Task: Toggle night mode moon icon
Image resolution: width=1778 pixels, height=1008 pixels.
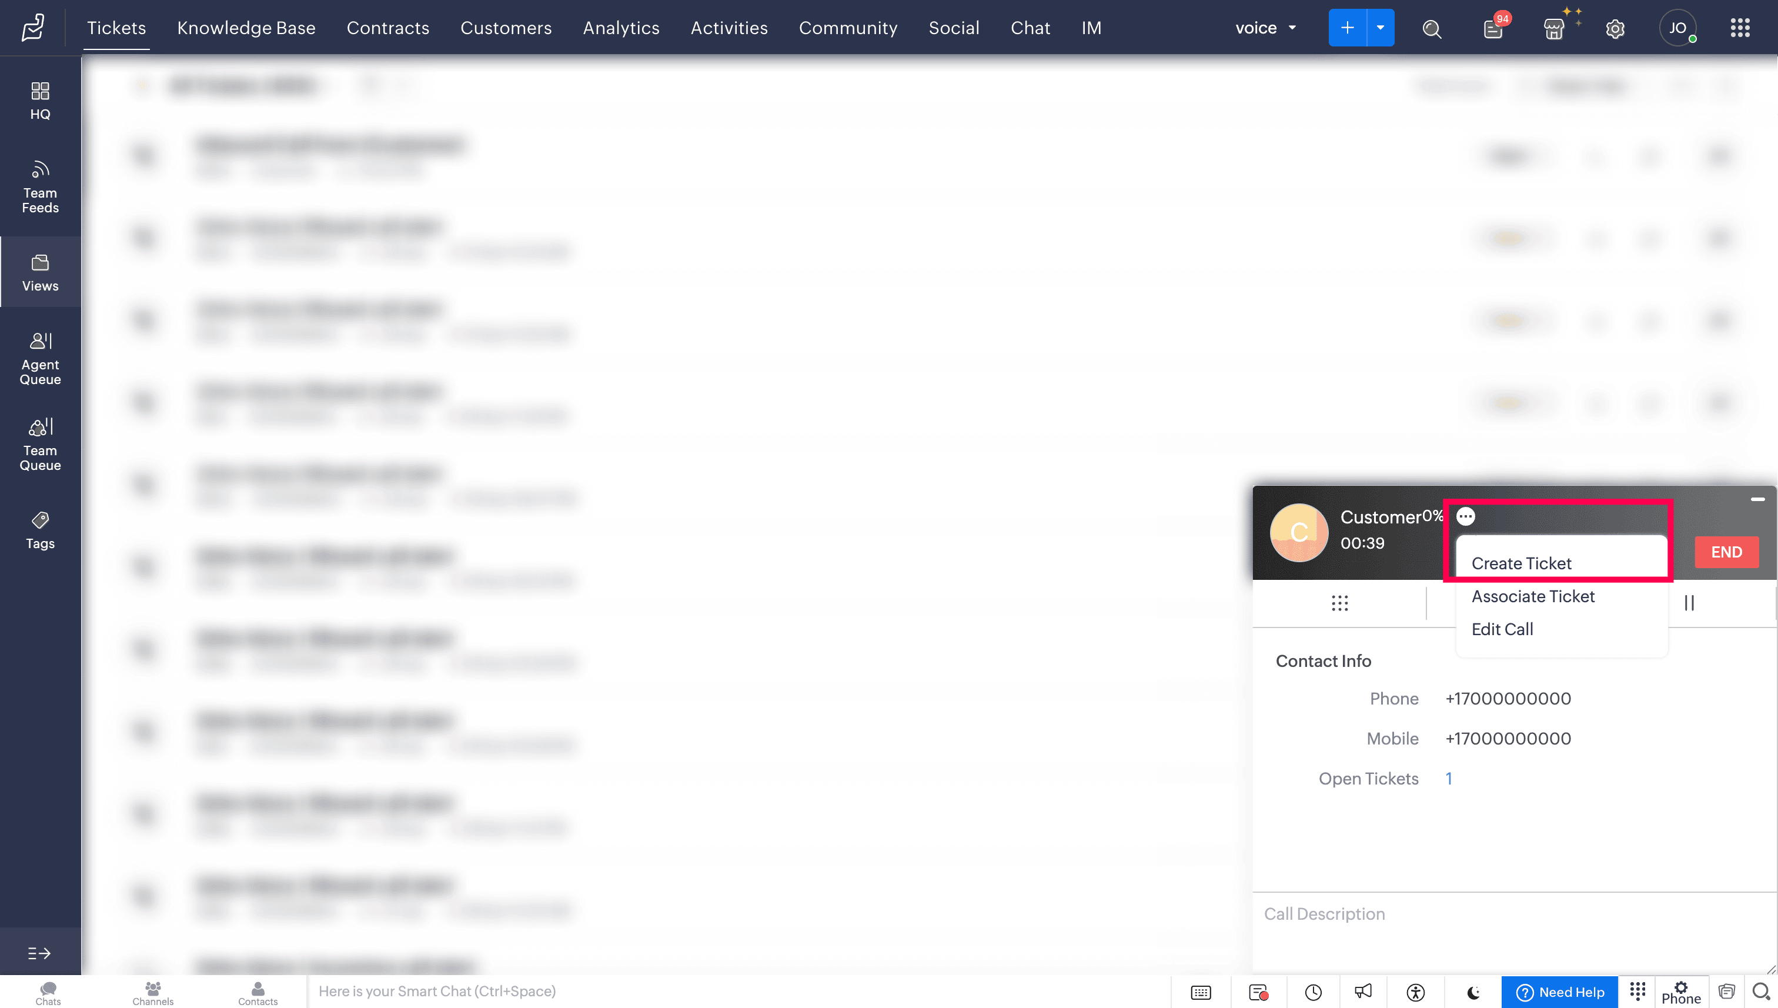Action: pyautogui.click(x=1473, y=992)
